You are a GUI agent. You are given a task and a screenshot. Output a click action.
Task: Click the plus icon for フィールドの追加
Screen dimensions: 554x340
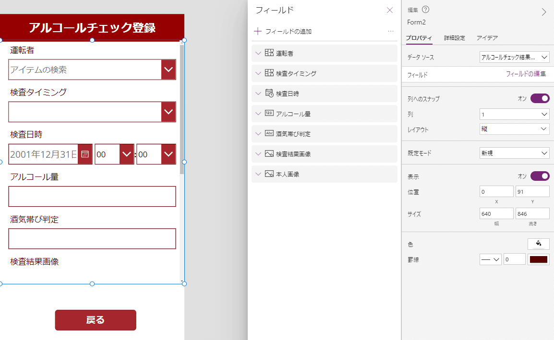pos(258,32)
